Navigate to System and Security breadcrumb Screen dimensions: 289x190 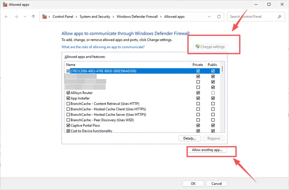tap(95, 17)
